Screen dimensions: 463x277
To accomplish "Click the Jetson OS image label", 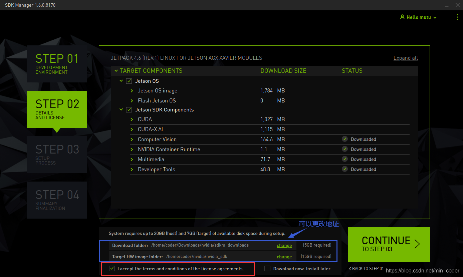I will [158, 91].
